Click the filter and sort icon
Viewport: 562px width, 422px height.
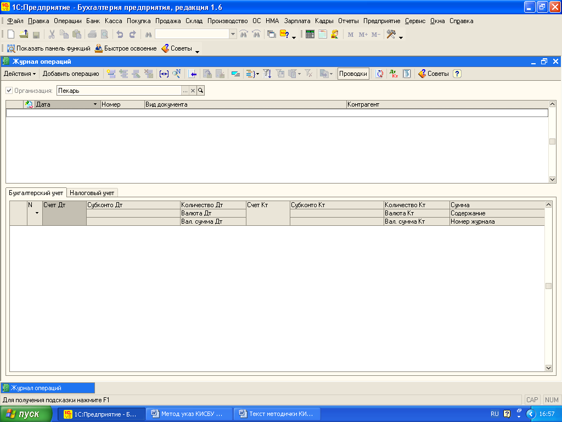[x=267, y=74]
